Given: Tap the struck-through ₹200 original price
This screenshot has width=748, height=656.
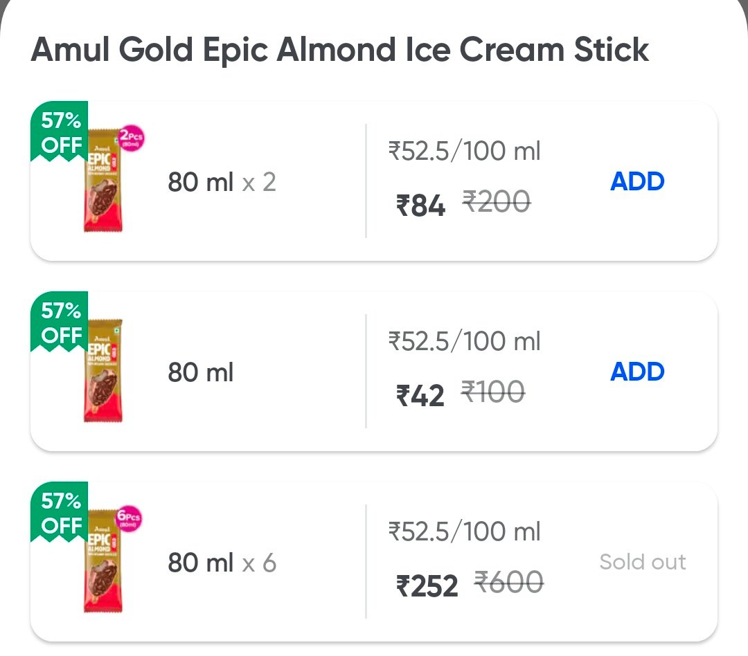Looking at the screenshot, I should (496, 201).
